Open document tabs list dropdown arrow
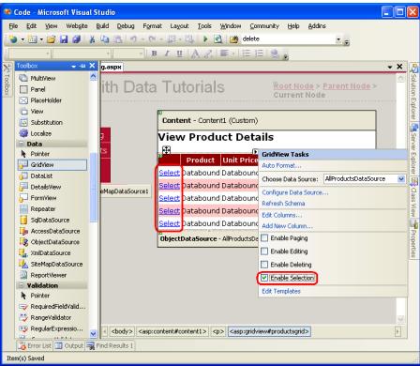420x366 pixels. pos(390,67)
